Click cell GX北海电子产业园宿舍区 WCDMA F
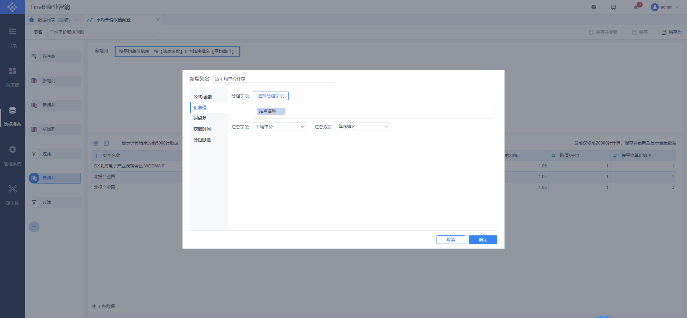The height and width of the screenshot is (318, 687). click(x=129, y=166)
